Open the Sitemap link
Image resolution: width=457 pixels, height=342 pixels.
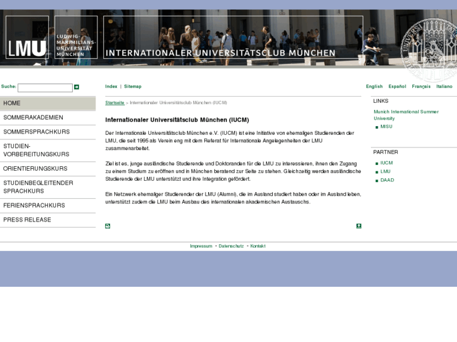[133, 87]
